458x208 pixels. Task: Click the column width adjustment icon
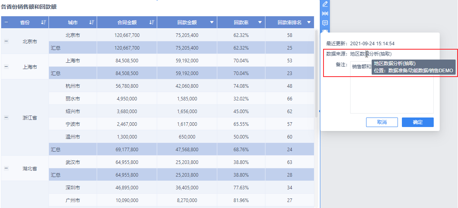325,13
